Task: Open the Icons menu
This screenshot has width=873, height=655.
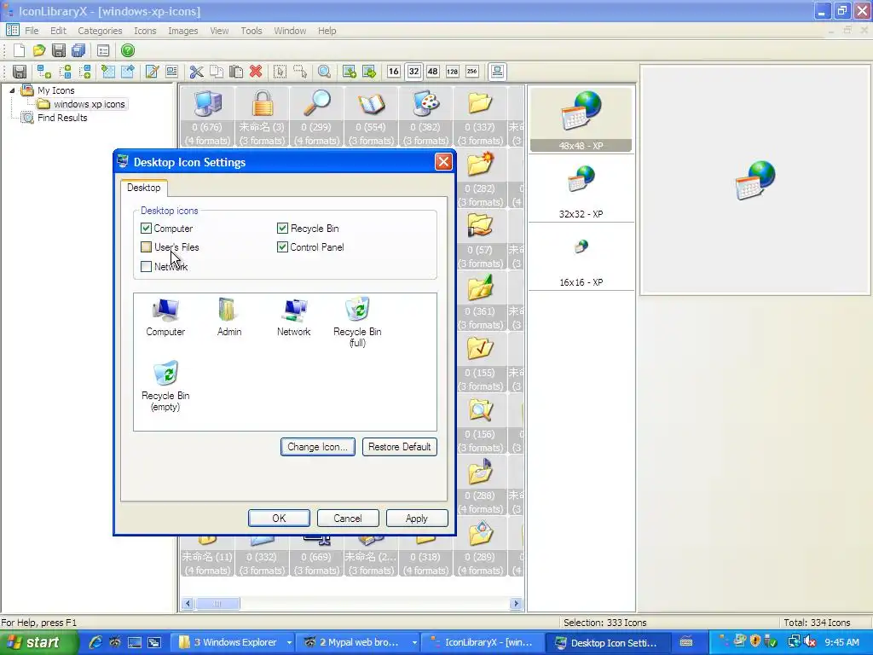Action: (x=145, y=31)
